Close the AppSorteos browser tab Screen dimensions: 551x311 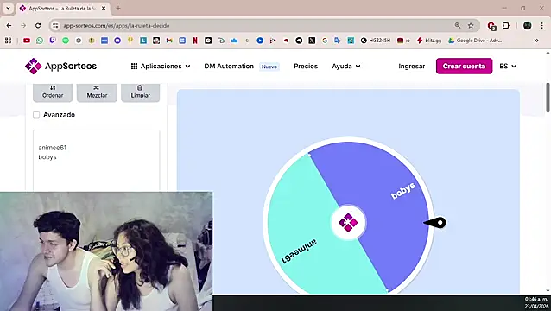point(104,8)
